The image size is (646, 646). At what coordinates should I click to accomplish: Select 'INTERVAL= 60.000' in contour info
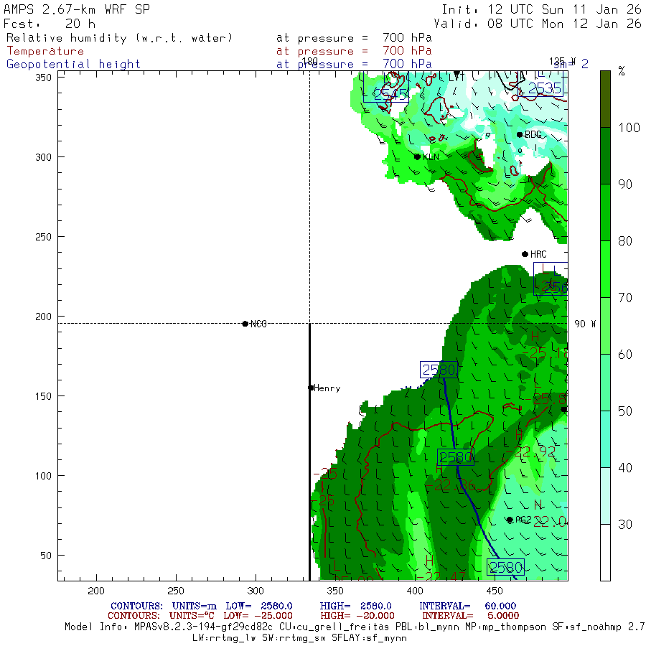(467, 606)
